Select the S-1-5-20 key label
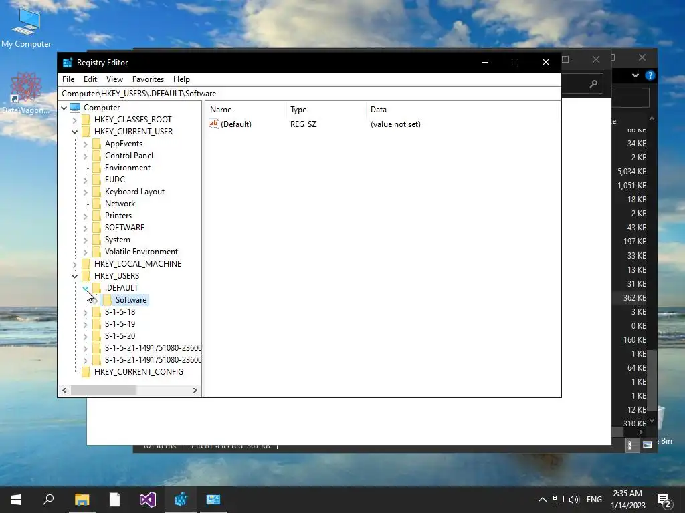 [120, 336]
